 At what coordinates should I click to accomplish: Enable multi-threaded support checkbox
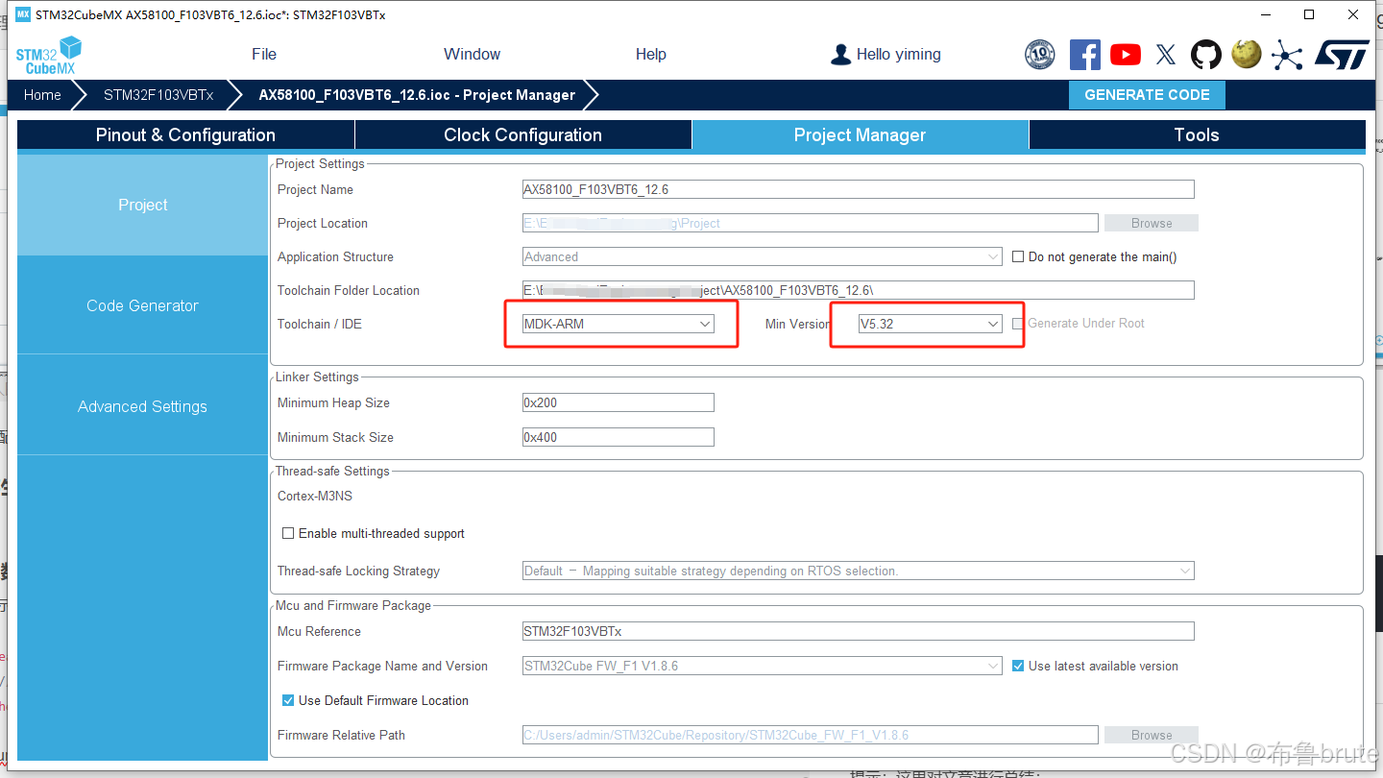(x=288, y=533)
